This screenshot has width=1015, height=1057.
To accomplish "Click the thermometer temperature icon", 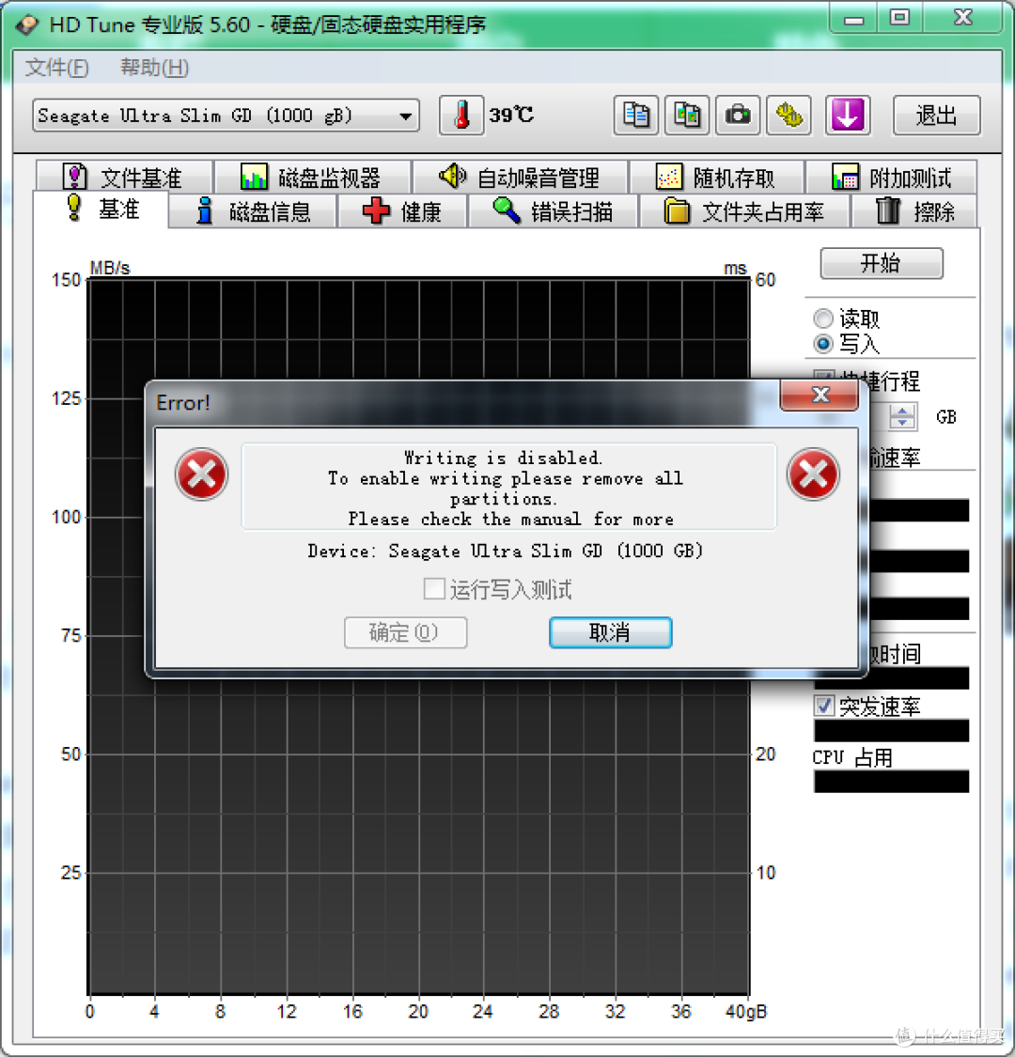I will coord(461,116).
